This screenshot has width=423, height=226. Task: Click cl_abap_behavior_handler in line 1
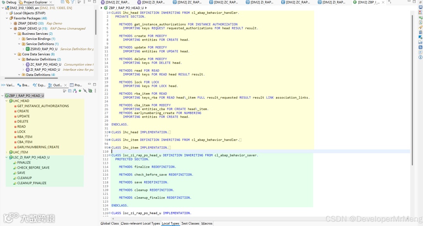pos(215,13)
